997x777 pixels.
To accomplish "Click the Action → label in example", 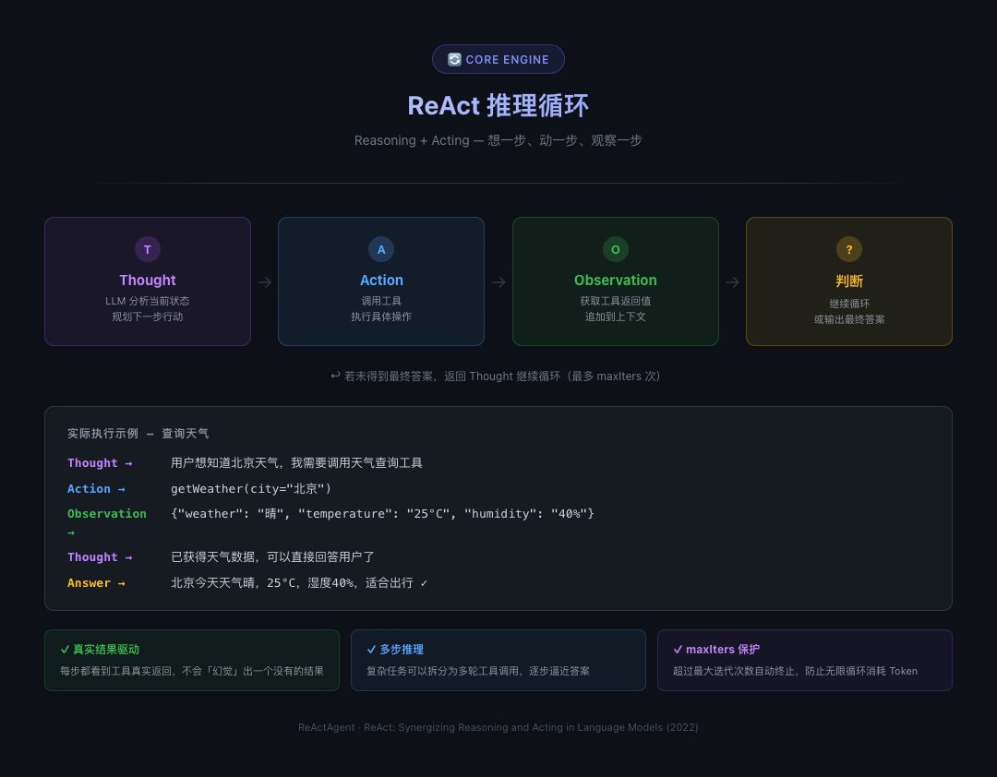I will (x=96, y=489).
